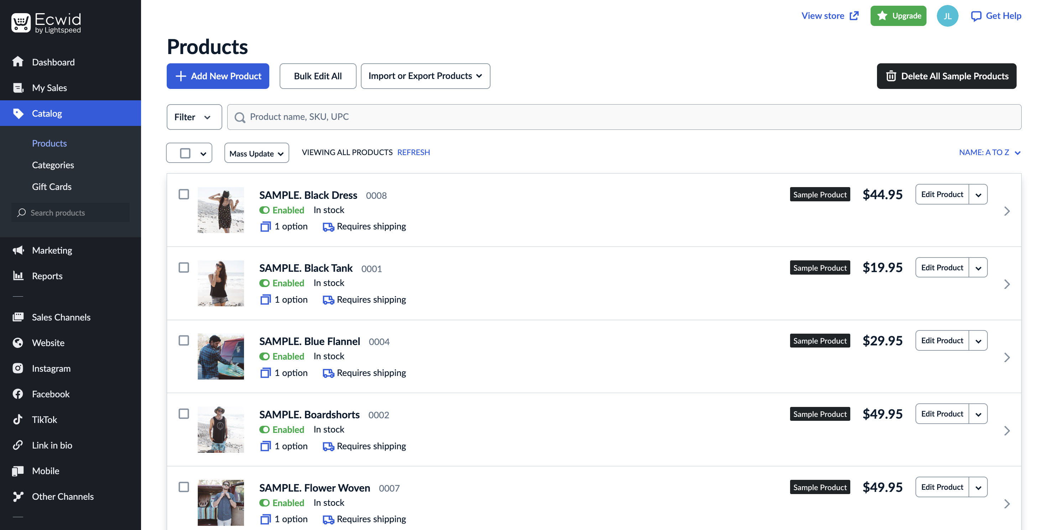Open the Marketing section

tap(52, 250)
